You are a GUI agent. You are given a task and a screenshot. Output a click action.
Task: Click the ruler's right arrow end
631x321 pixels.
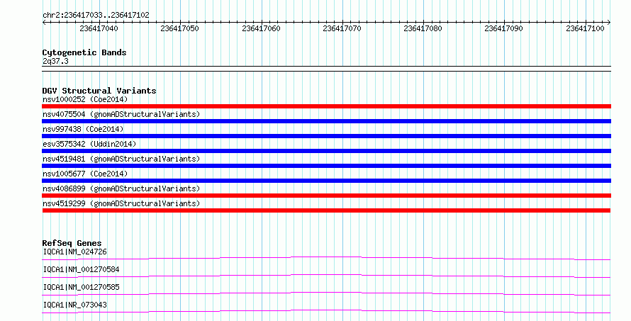click(609, 23)
